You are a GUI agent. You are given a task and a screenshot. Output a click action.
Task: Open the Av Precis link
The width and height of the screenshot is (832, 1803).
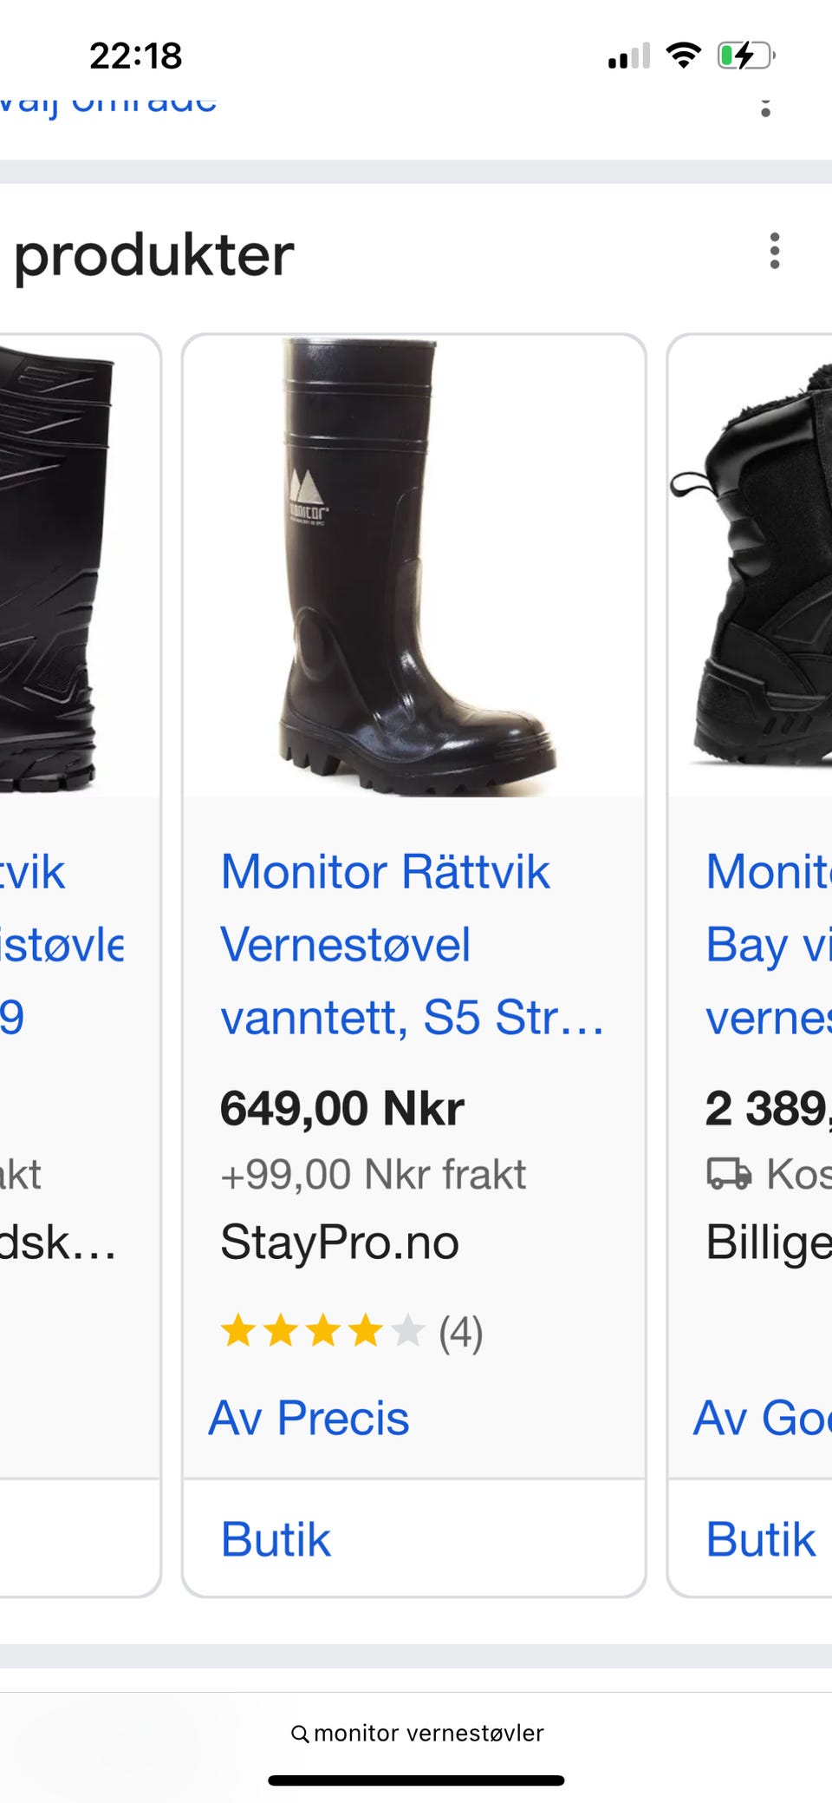[309, 1419]
